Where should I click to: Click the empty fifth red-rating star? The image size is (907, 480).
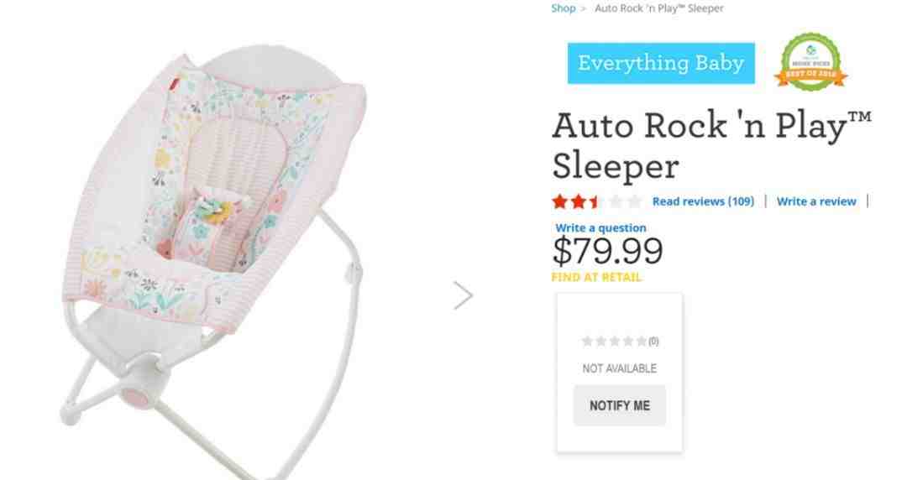point(635,201)
